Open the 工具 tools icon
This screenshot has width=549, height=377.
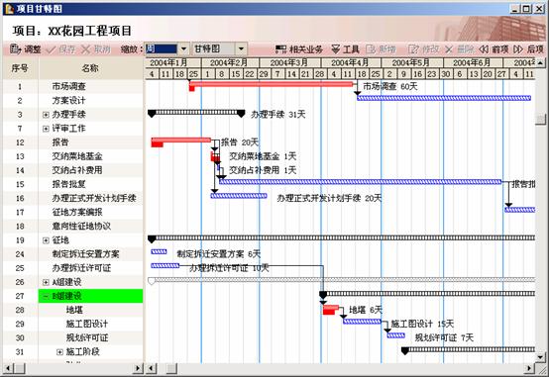pos(335,49)
